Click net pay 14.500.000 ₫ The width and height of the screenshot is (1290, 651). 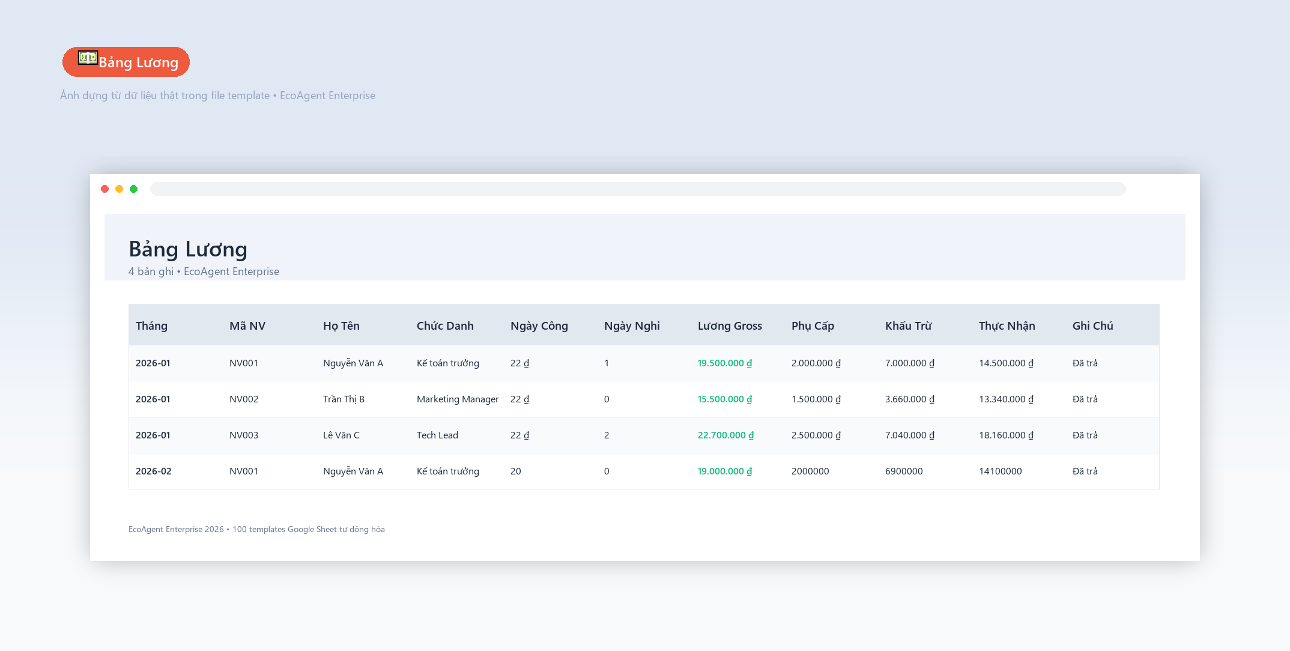tap(1007, 363)
